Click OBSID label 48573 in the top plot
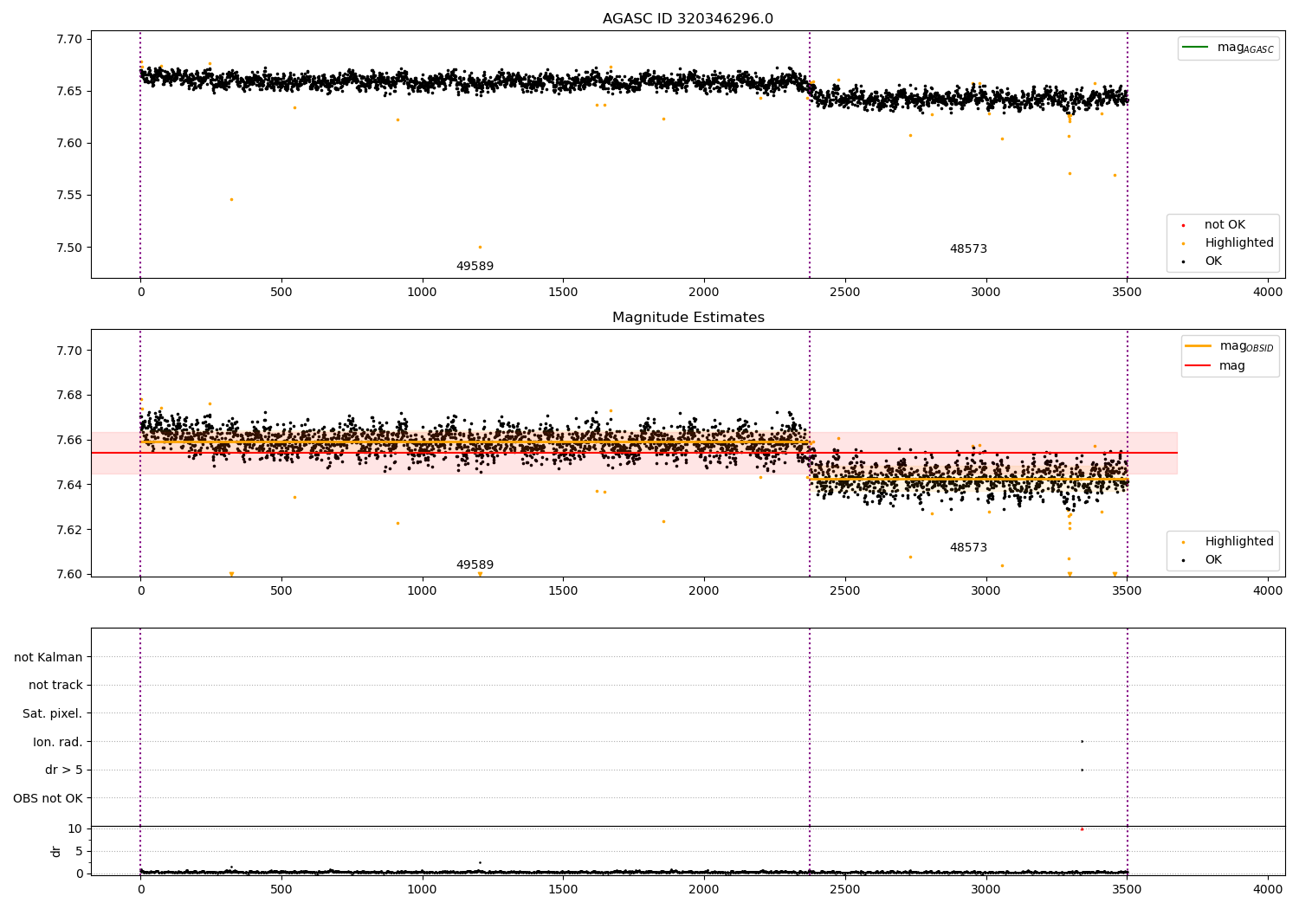This screenshot has width=1299, height=909. (968, 249)
